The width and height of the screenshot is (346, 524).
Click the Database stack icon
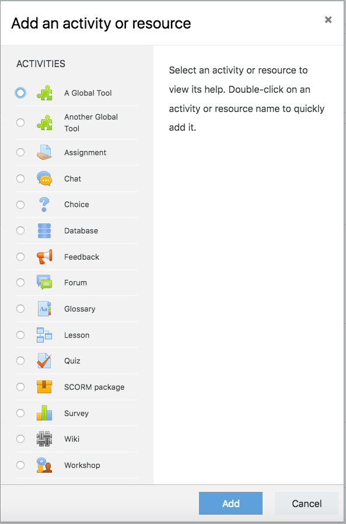tap(44, 230)
